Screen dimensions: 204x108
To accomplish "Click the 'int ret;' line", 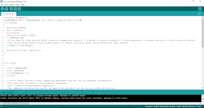I will 11,76.
